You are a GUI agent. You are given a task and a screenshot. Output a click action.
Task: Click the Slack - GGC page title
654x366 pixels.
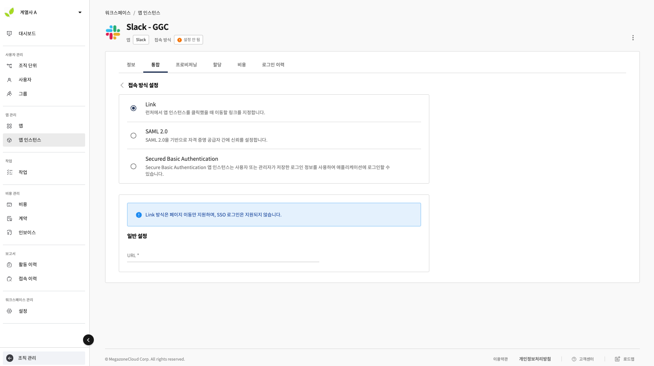[x=147, y=27]
